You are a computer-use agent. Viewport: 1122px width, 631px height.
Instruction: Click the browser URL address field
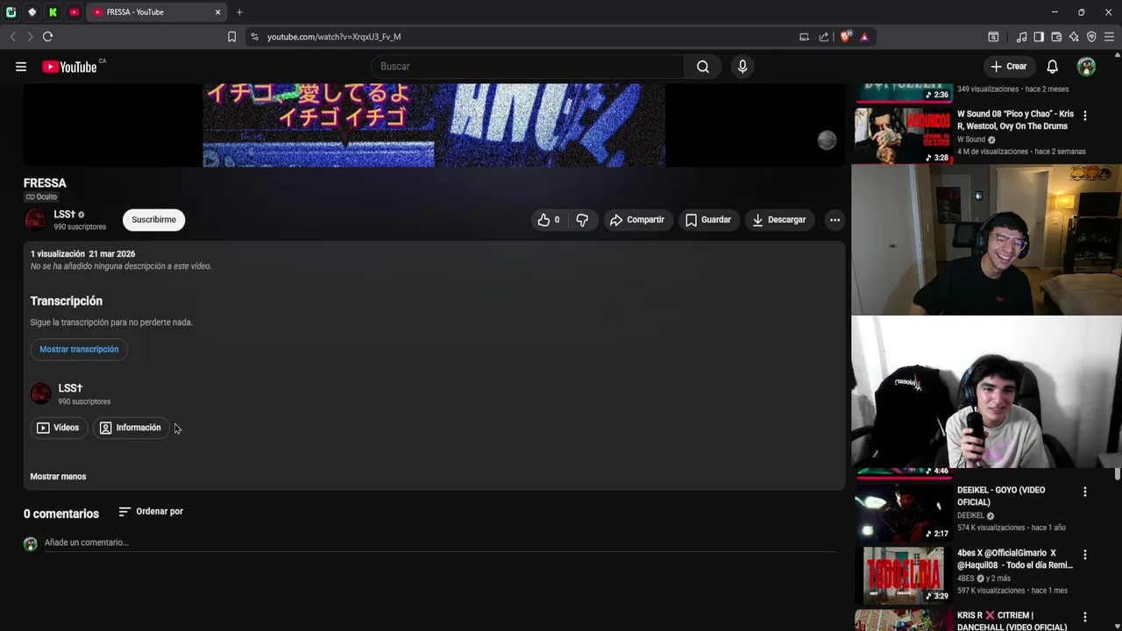click(526, 37)
